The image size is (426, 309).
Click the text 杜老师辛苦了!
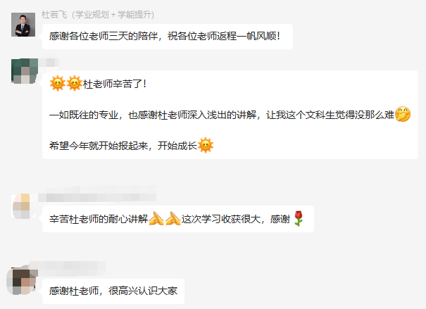115,84
